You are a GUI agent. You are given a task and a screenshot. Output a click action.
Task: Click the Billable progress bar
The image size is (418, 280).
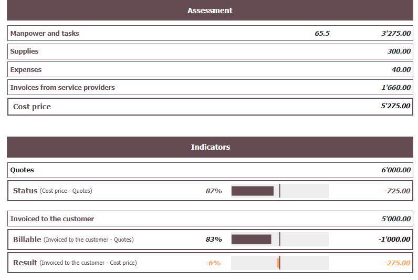(279, 240)
